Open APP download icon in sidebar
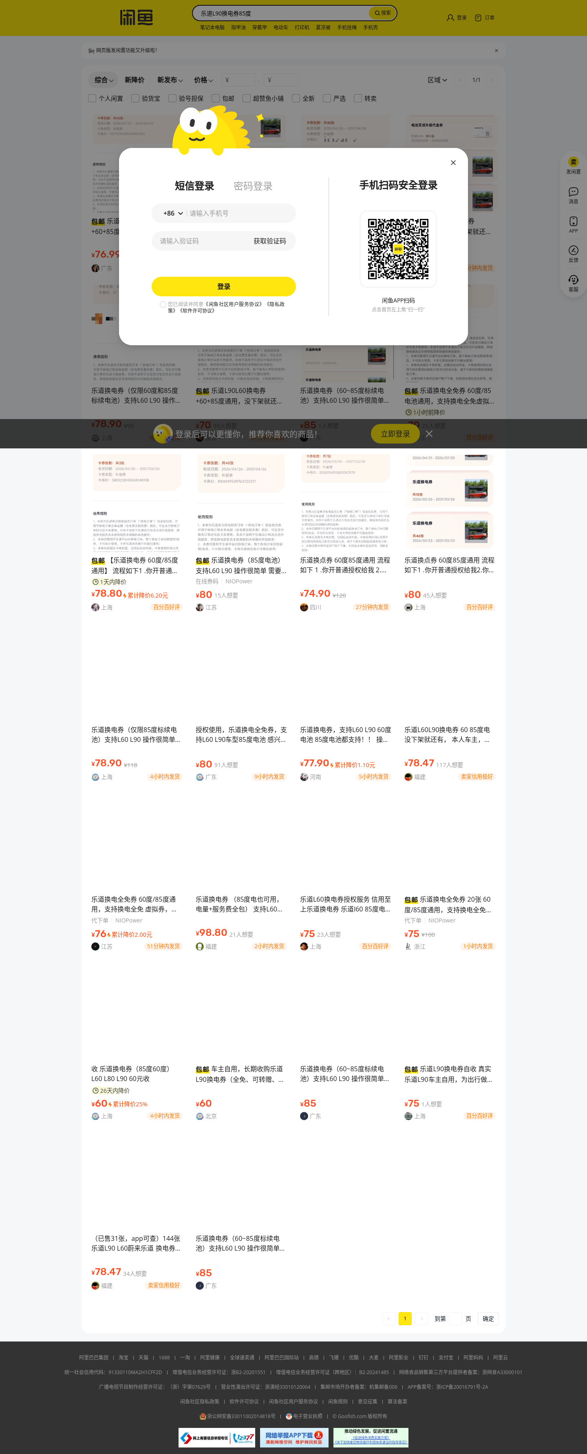This screenshot has height=1454, width=587. pos(574,225)
